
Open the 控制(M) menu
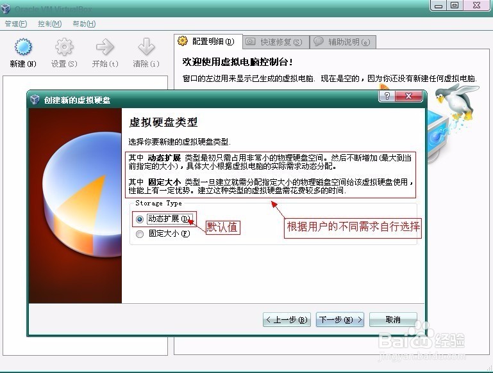click(49, 24)
